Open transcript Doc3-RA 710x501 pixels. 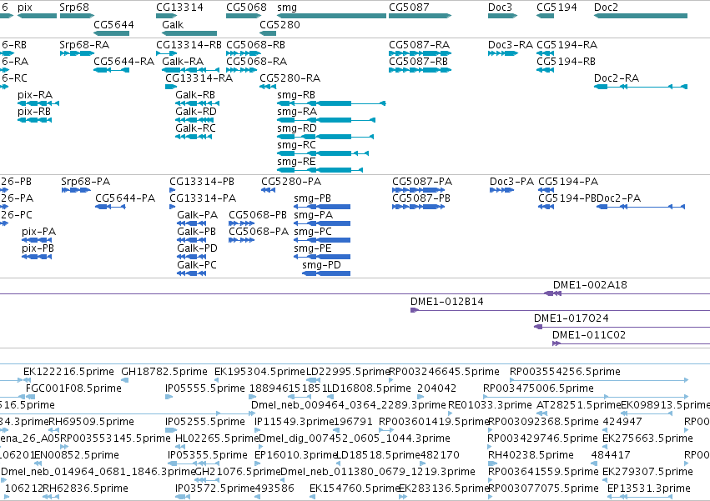coord(511,45)
